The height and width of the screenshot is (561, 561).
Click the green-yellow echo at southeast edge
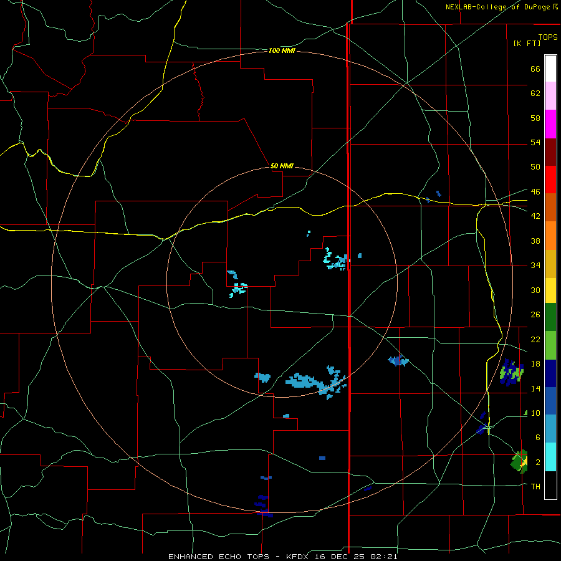tap(519, 461)
